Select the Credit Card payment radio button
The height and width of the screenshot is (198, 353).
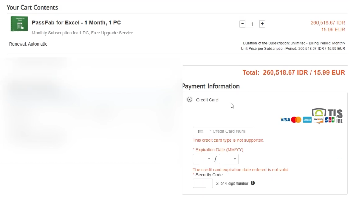[x=189, y=100]
